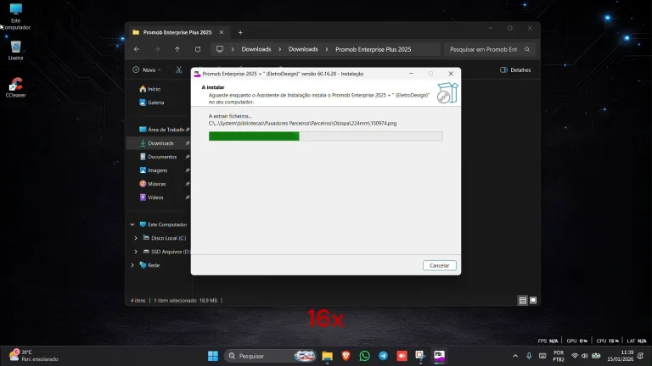652x366 pixels.
Task: Expand SSD Arquivos (D:) in tree
Action: [136, 252]
